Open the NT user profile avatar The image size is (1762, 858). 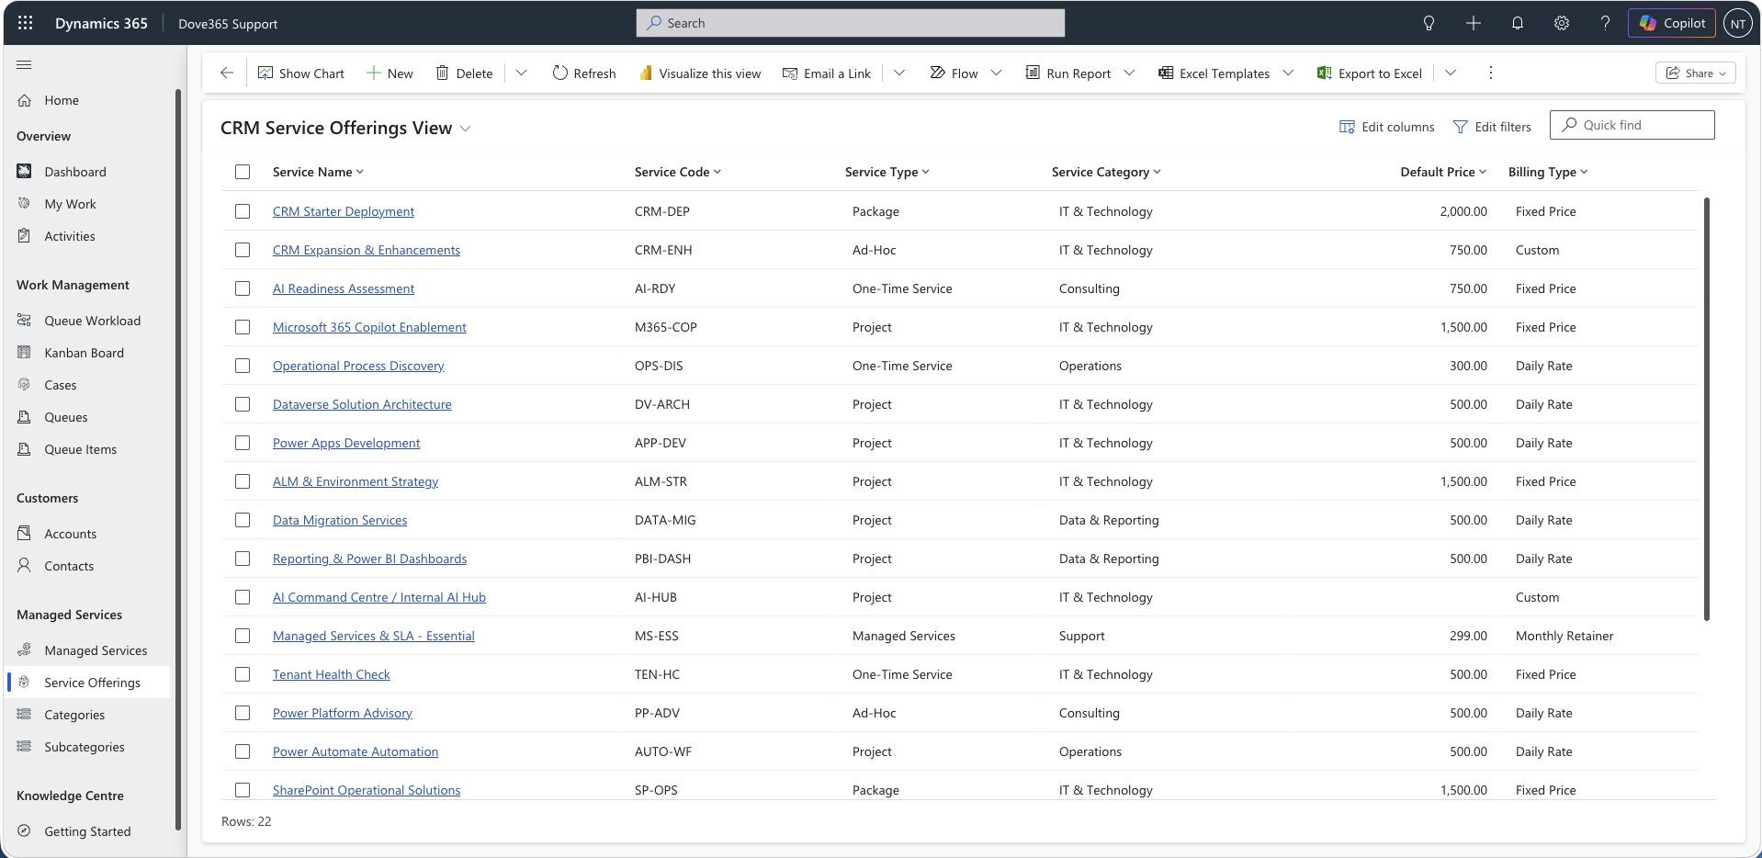point(1737,24)
